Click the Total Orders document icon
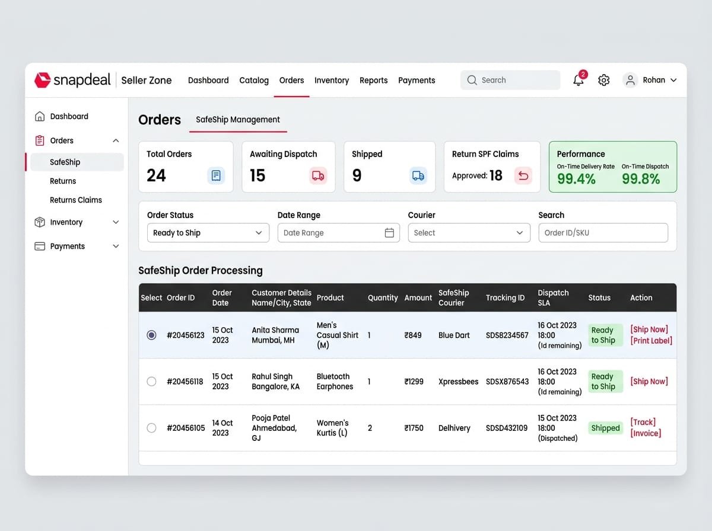712x531 pixels. coord(216,175)
